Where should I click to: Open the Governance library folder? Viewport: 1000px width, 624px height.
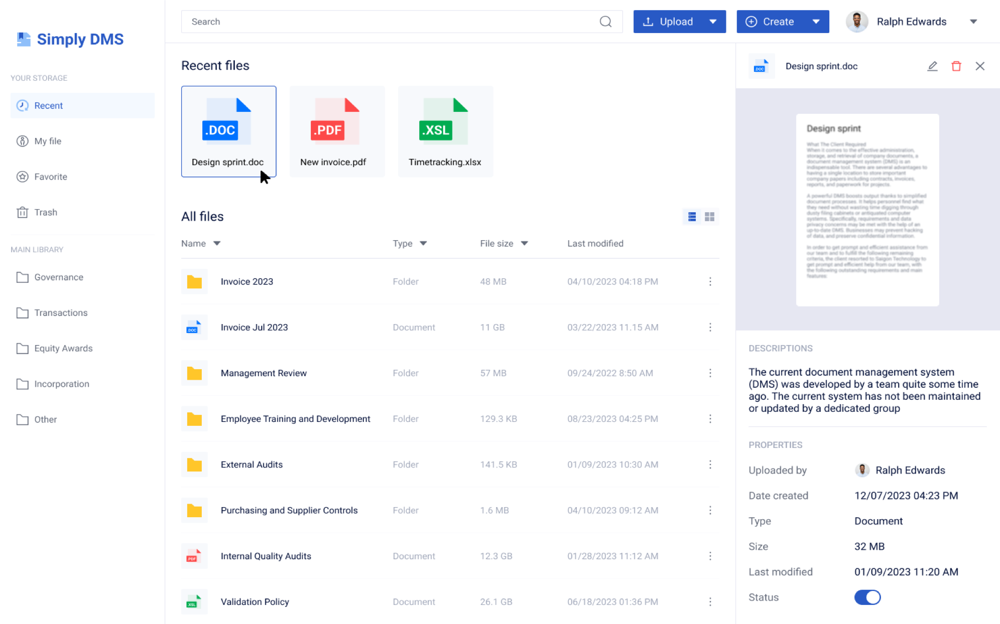click(x=58, y=277)
